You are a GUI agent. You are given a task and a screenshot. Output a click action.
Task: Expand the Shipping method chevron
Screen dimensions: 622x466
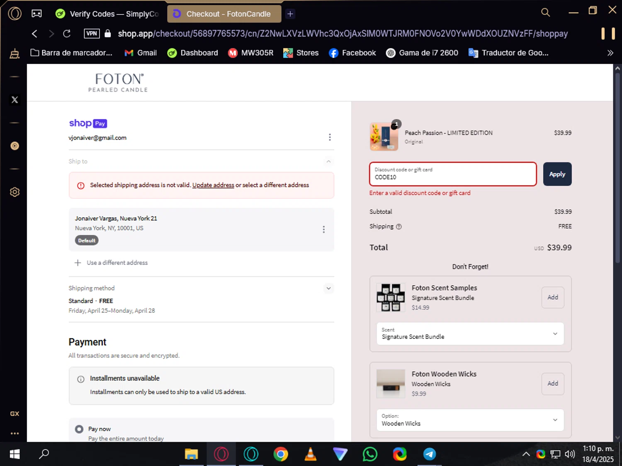pos(328,288)
